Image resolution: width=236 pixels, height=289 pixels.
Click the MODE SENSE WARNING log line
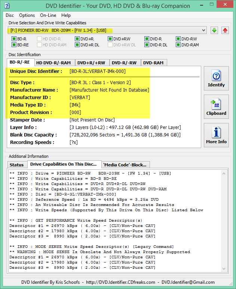(100, 252)
